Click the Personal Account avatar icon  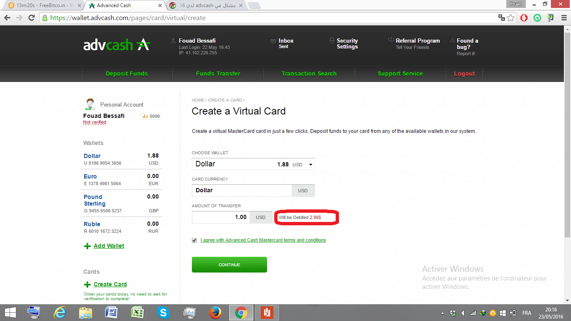click(90, 104)
